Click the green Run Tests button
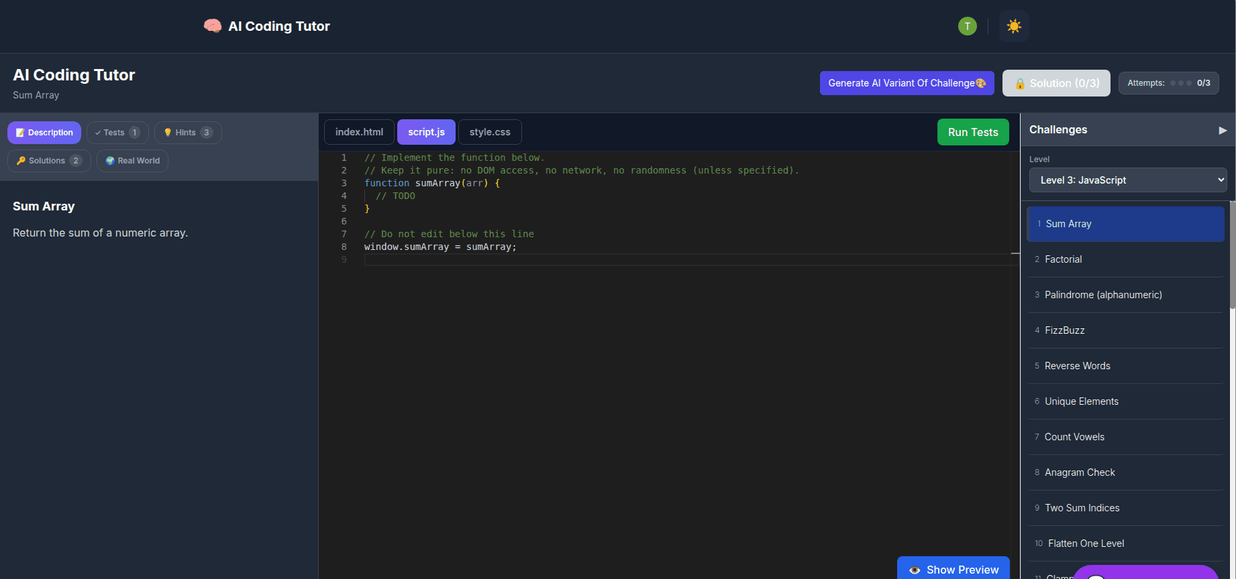Image resolution: width=1236 pixels, height=579 pixels. (973, 132)
